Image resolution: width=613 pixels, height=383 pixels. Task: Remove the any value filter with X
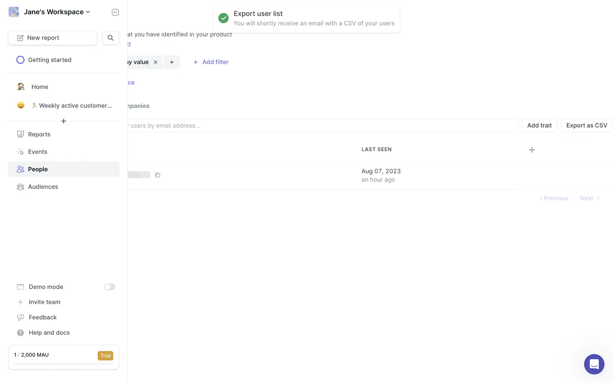tap(155, 62)
